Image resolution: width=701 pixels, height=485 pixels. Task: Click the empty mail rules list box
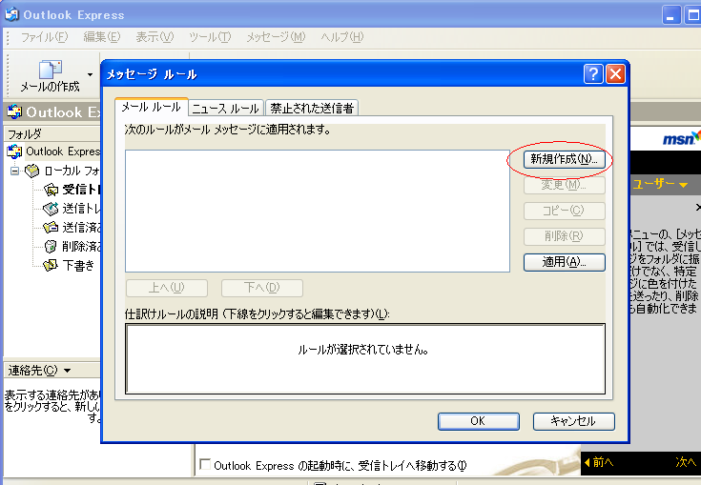coord(318,211)
